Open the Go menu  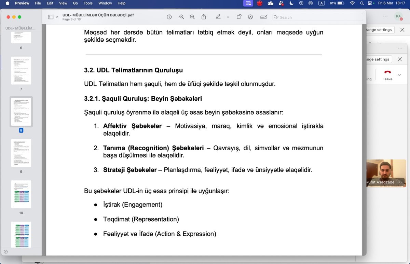click(75, 3)
